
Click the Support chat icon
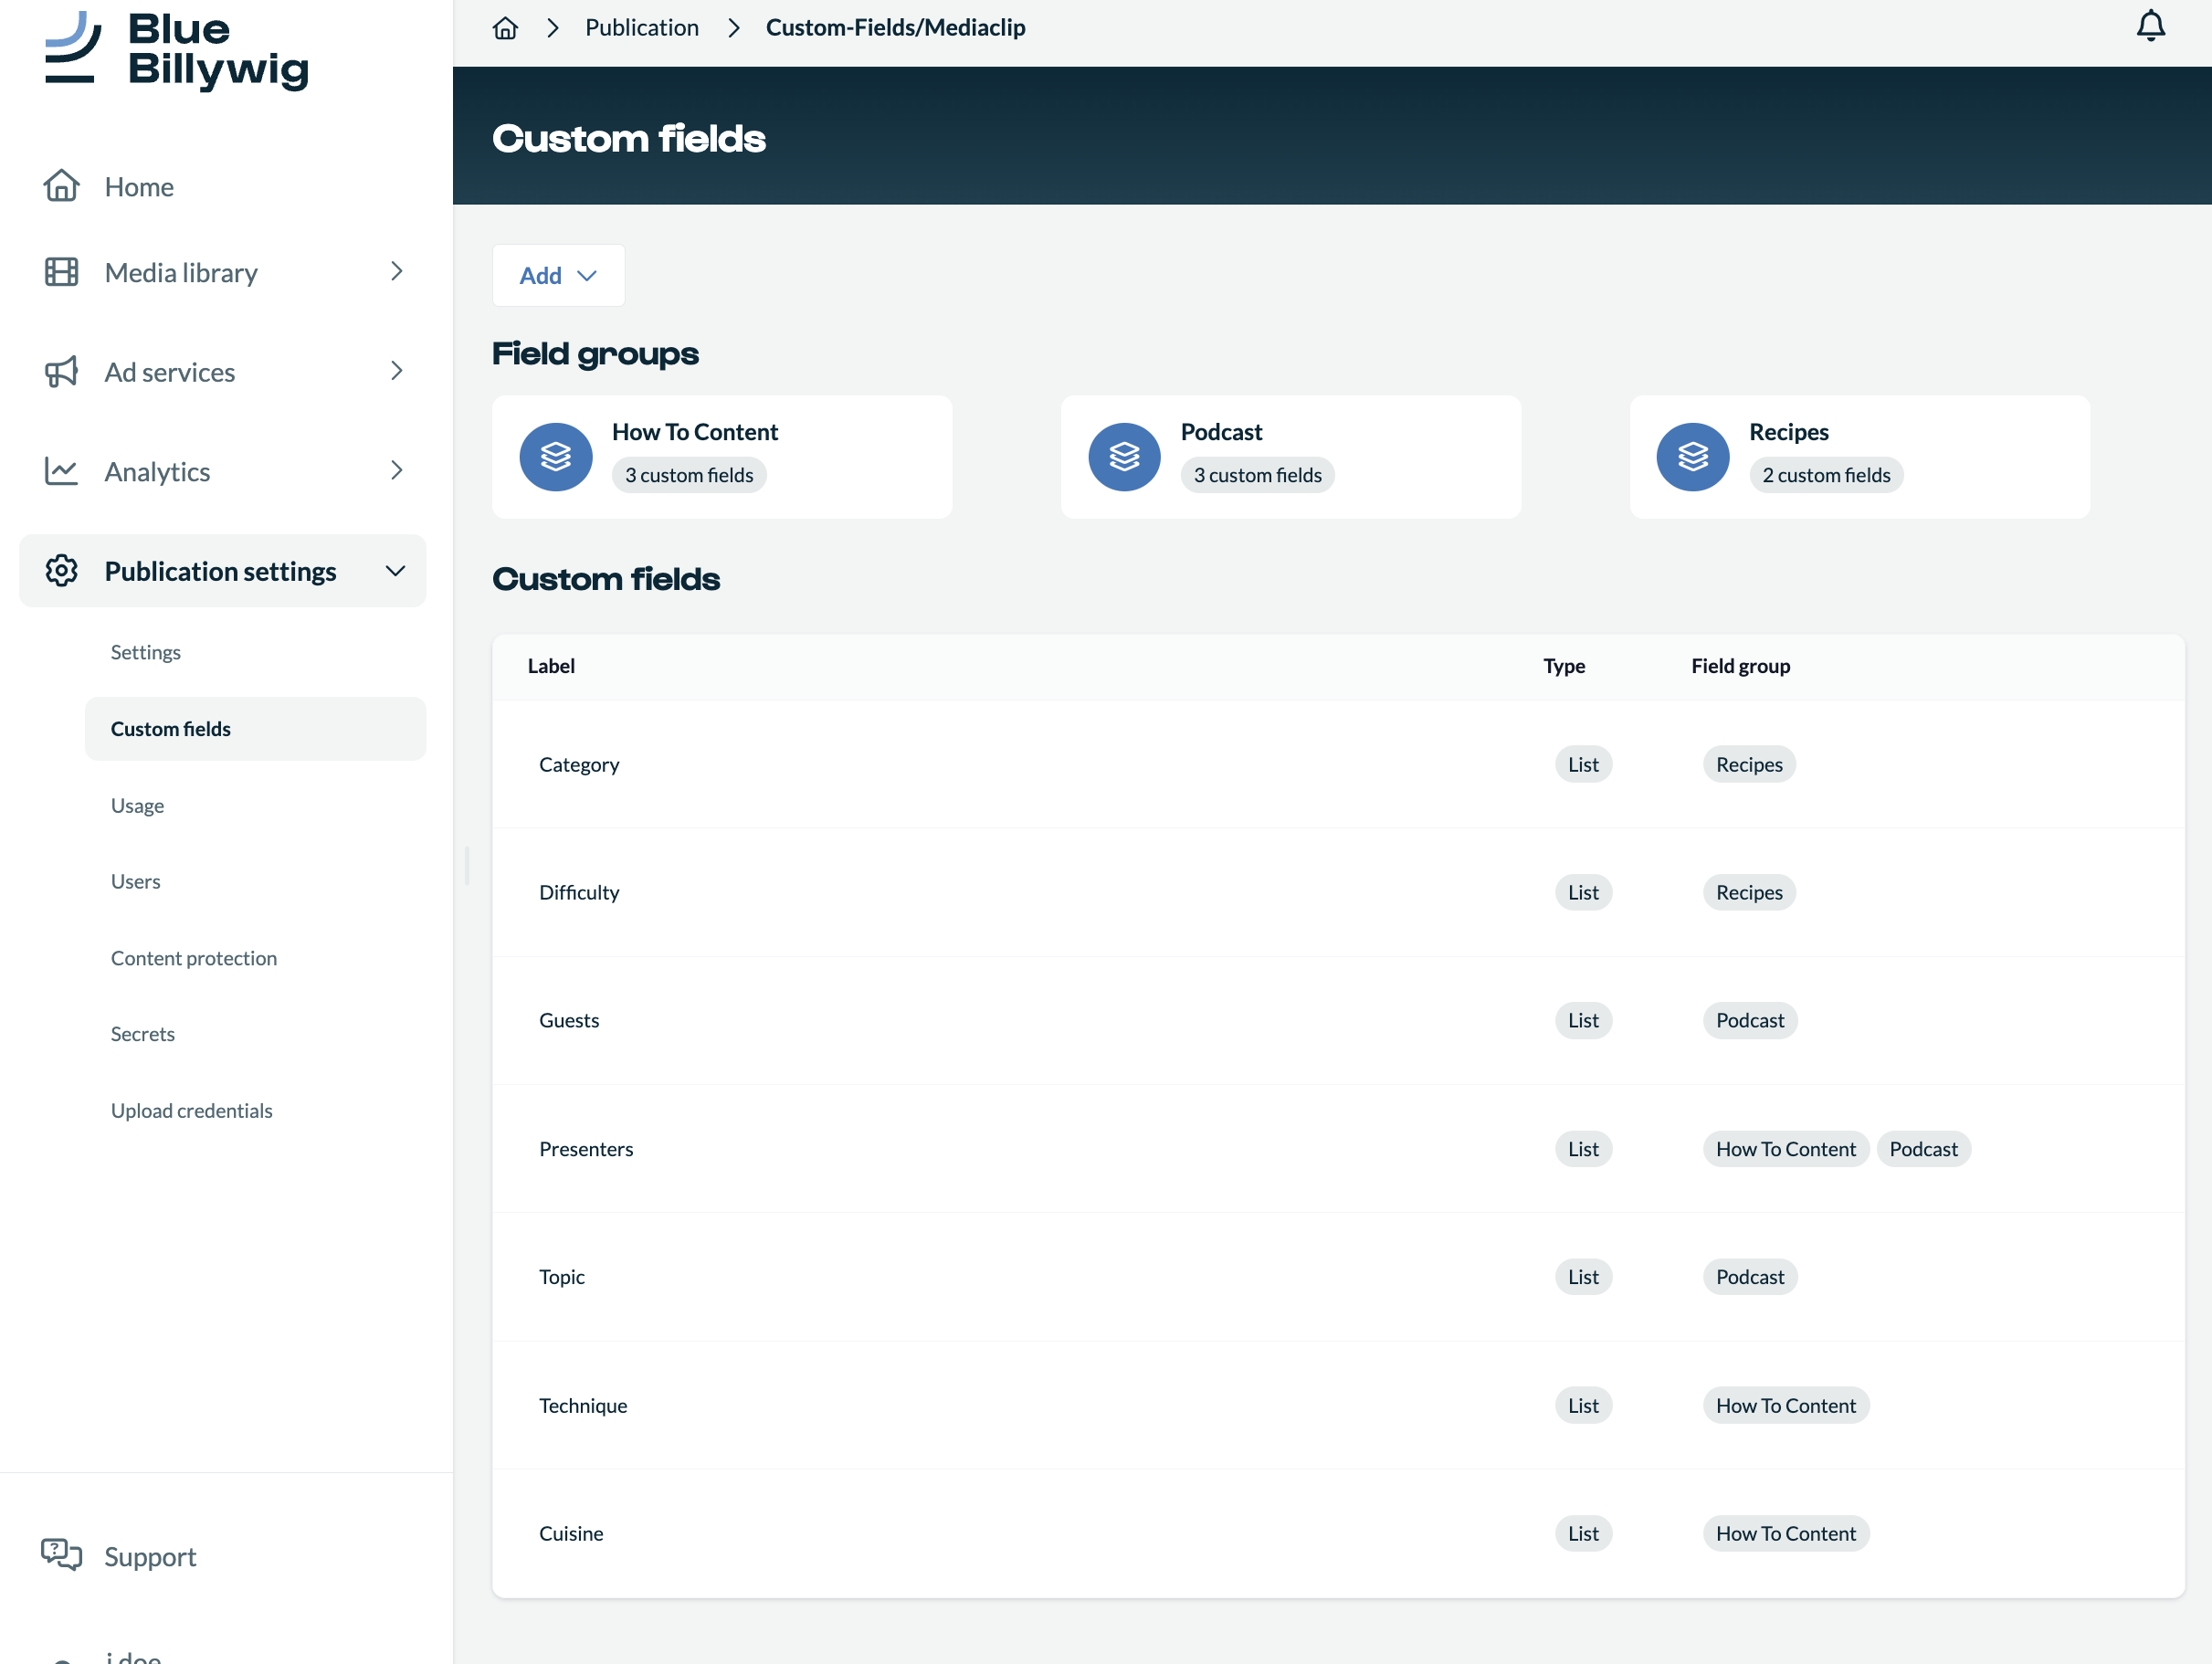(61, 1555)
